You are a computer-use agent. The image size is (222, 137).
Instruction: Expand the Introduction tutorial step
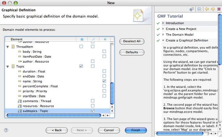tap(163, 23)
